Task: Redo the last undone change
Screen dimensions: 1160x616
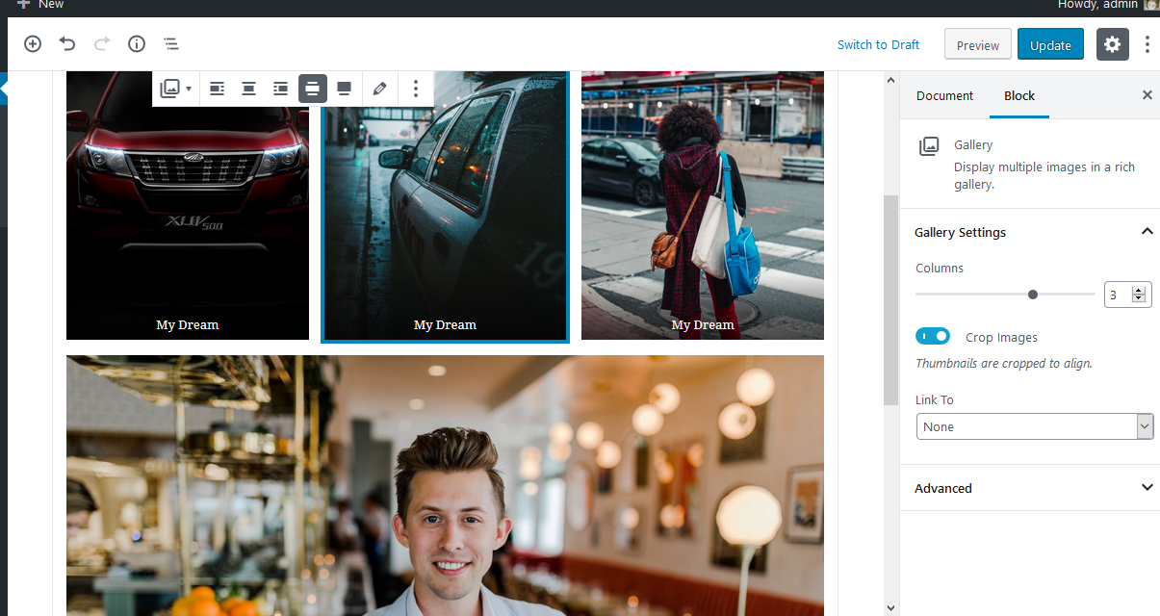Action: 102,43
